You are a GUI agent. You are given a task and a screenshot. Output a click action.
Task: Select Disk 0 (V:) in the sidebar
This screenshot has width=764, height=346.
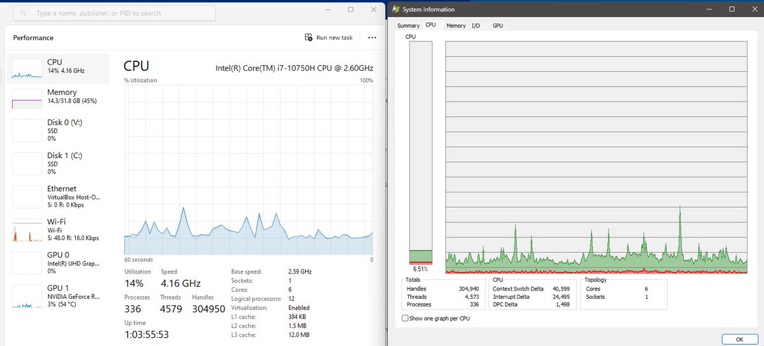[58, 129]
